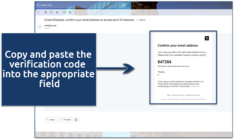This screenshot has height=139, width=234.
Task: Expand recipient details next to 'to me'
Action: point(50,28)
